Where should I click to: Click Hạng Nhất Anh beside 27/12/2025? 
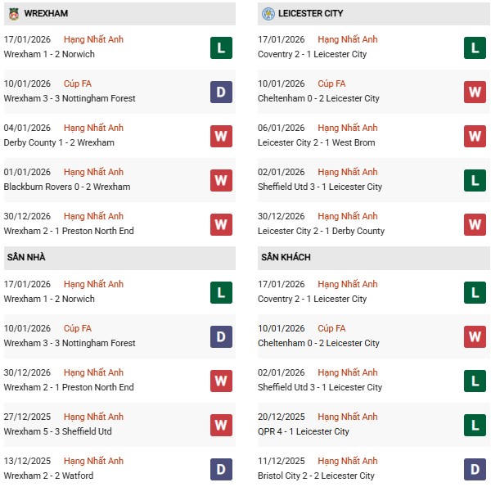(x=93, y=417)
